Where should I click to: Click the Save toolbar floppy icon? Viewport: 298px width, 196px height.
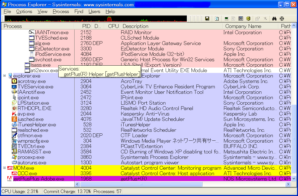pyautogui.click(x=207, y=19)
